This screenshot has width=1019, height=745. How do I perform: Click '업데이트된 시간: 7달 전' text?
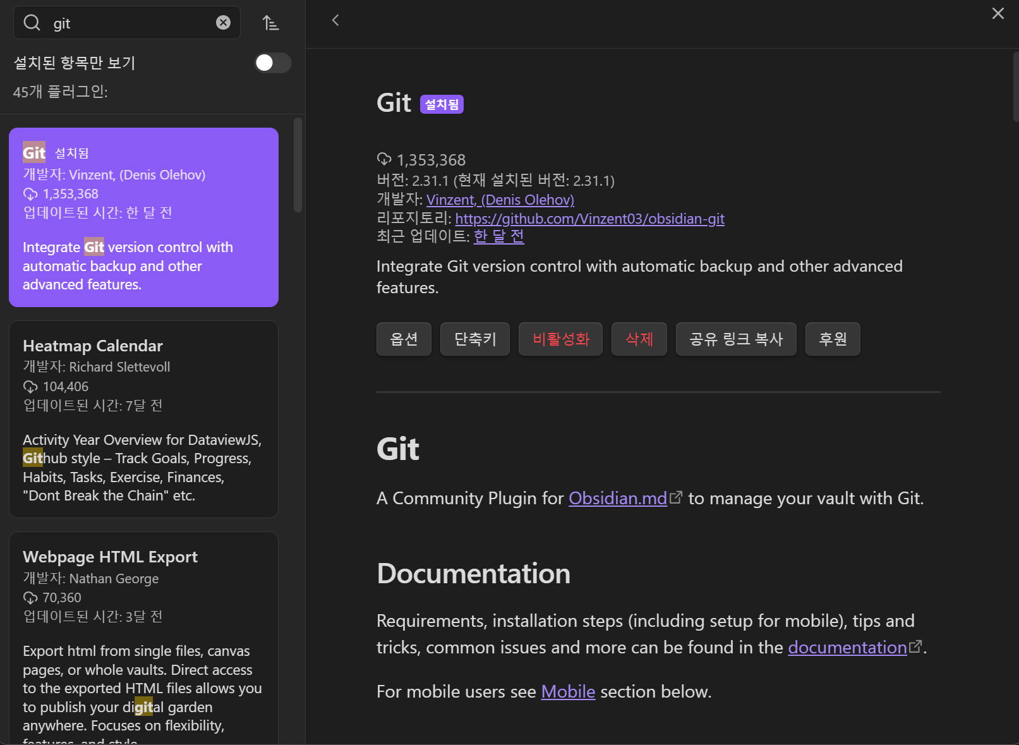[93, 406]
